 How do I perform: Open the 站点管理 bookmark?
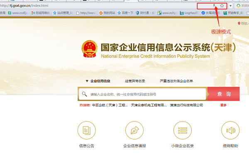[x=63, y=13]
